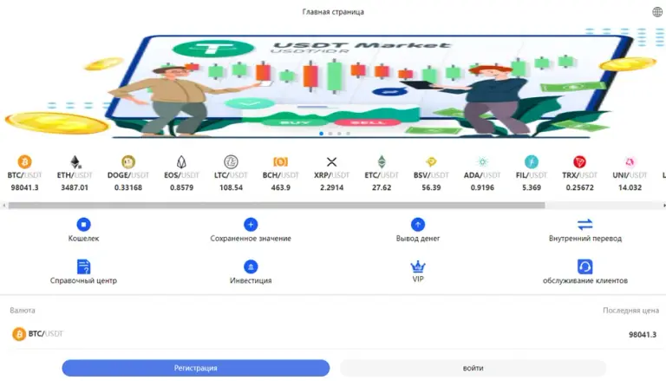Open the BTC/USDT row in currency list
The width and height of the screenshot is (666, 381).
(333, 334)
